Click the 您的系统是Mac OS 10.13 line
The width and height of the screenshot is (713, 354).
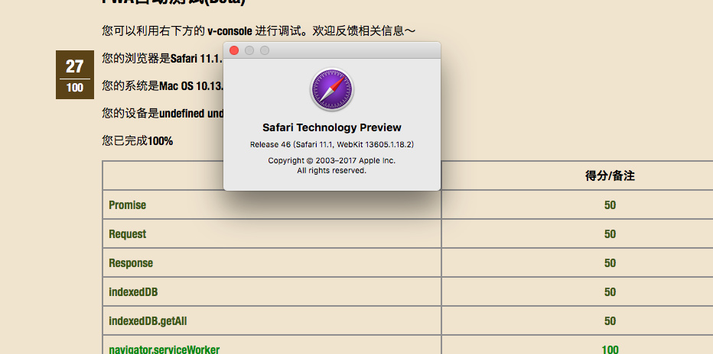coord(162,85)
